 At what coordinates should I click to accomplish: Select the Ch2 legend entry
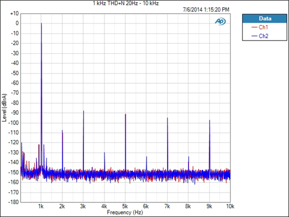coord(264,36)
